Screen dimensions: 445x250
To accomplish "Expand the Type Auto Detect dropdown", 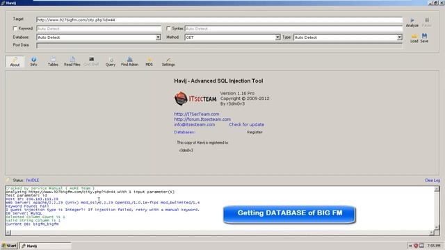I will [399, 37].
